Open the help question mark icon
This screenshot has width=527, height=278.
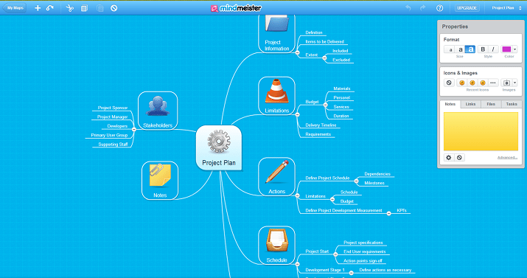[x=439, y=8]
